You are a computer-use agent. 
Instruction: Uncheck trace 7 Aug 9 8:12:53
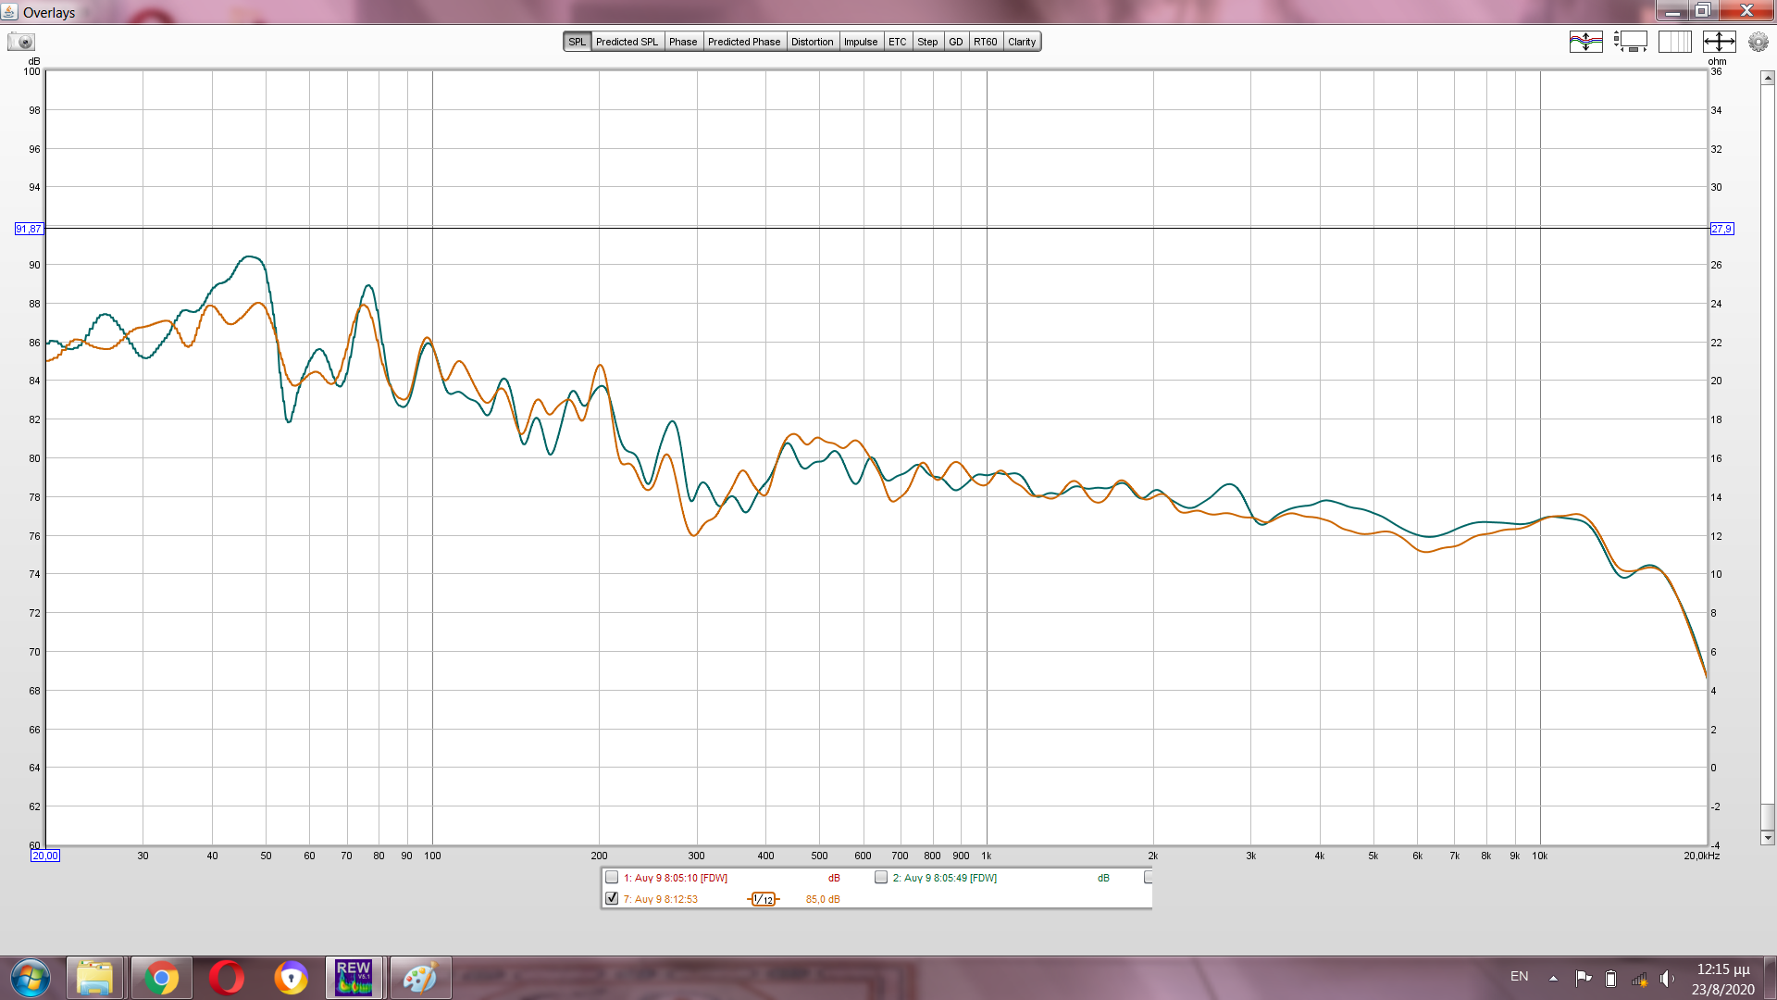[x=612, y=899]
